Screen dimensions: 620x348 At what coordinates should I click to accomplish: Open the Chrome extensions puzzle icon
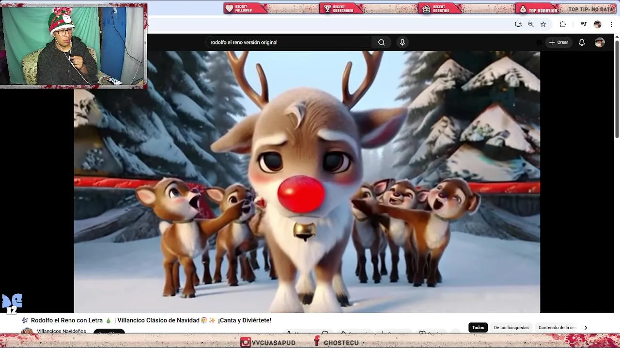(563, 24)
